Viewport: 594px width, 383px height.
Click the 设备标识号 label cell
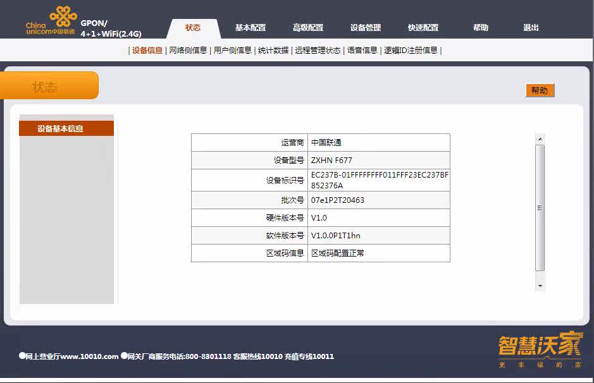point(250,180)
